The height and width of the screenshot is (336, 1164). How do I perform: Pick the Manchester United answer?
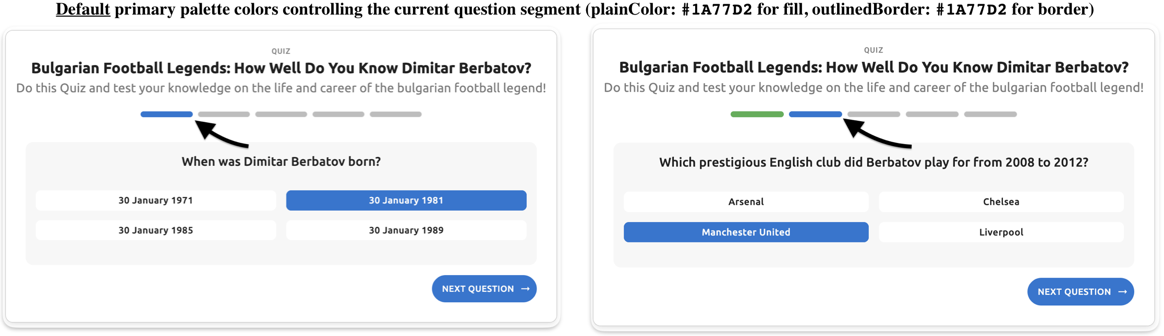(746, 232)
